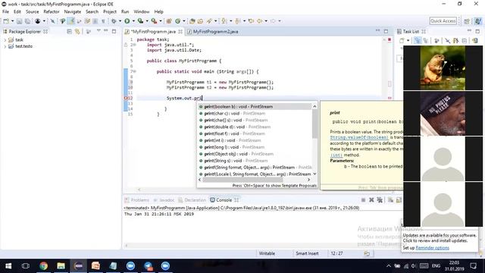Click the Back navigation arrow icon
Screen dimensions: 485x273
[x=259, y=21]
